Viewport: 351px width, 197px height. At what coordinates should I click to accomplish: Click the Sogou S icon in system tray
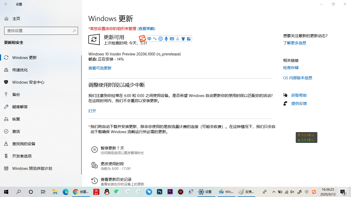pos(314,192)
